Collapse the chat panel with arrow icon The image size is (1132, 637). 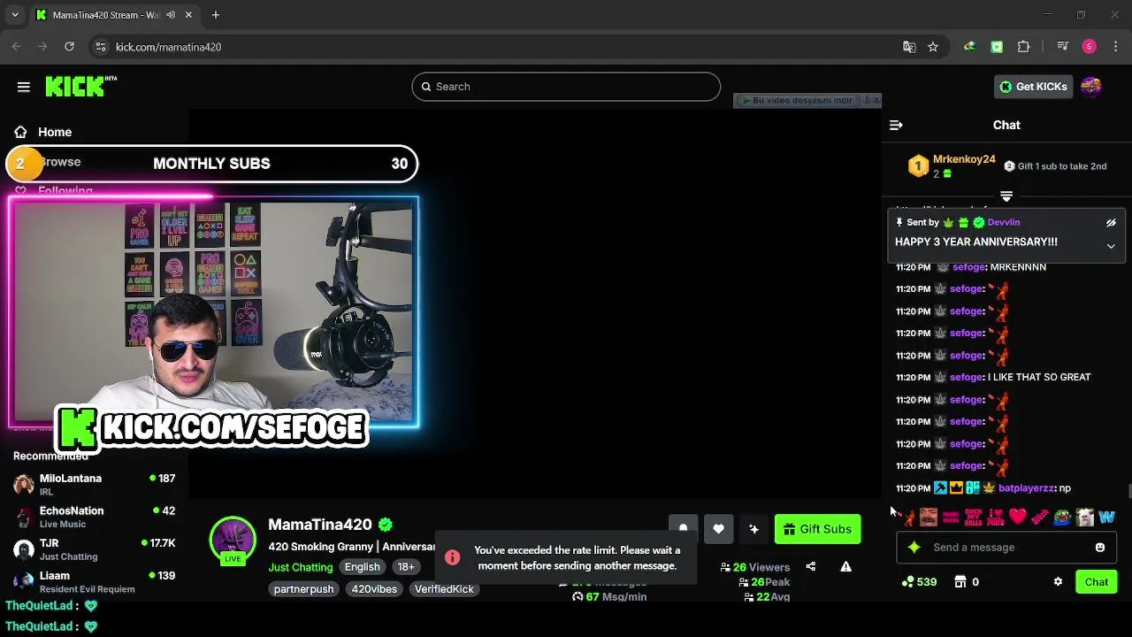point(896,125)
